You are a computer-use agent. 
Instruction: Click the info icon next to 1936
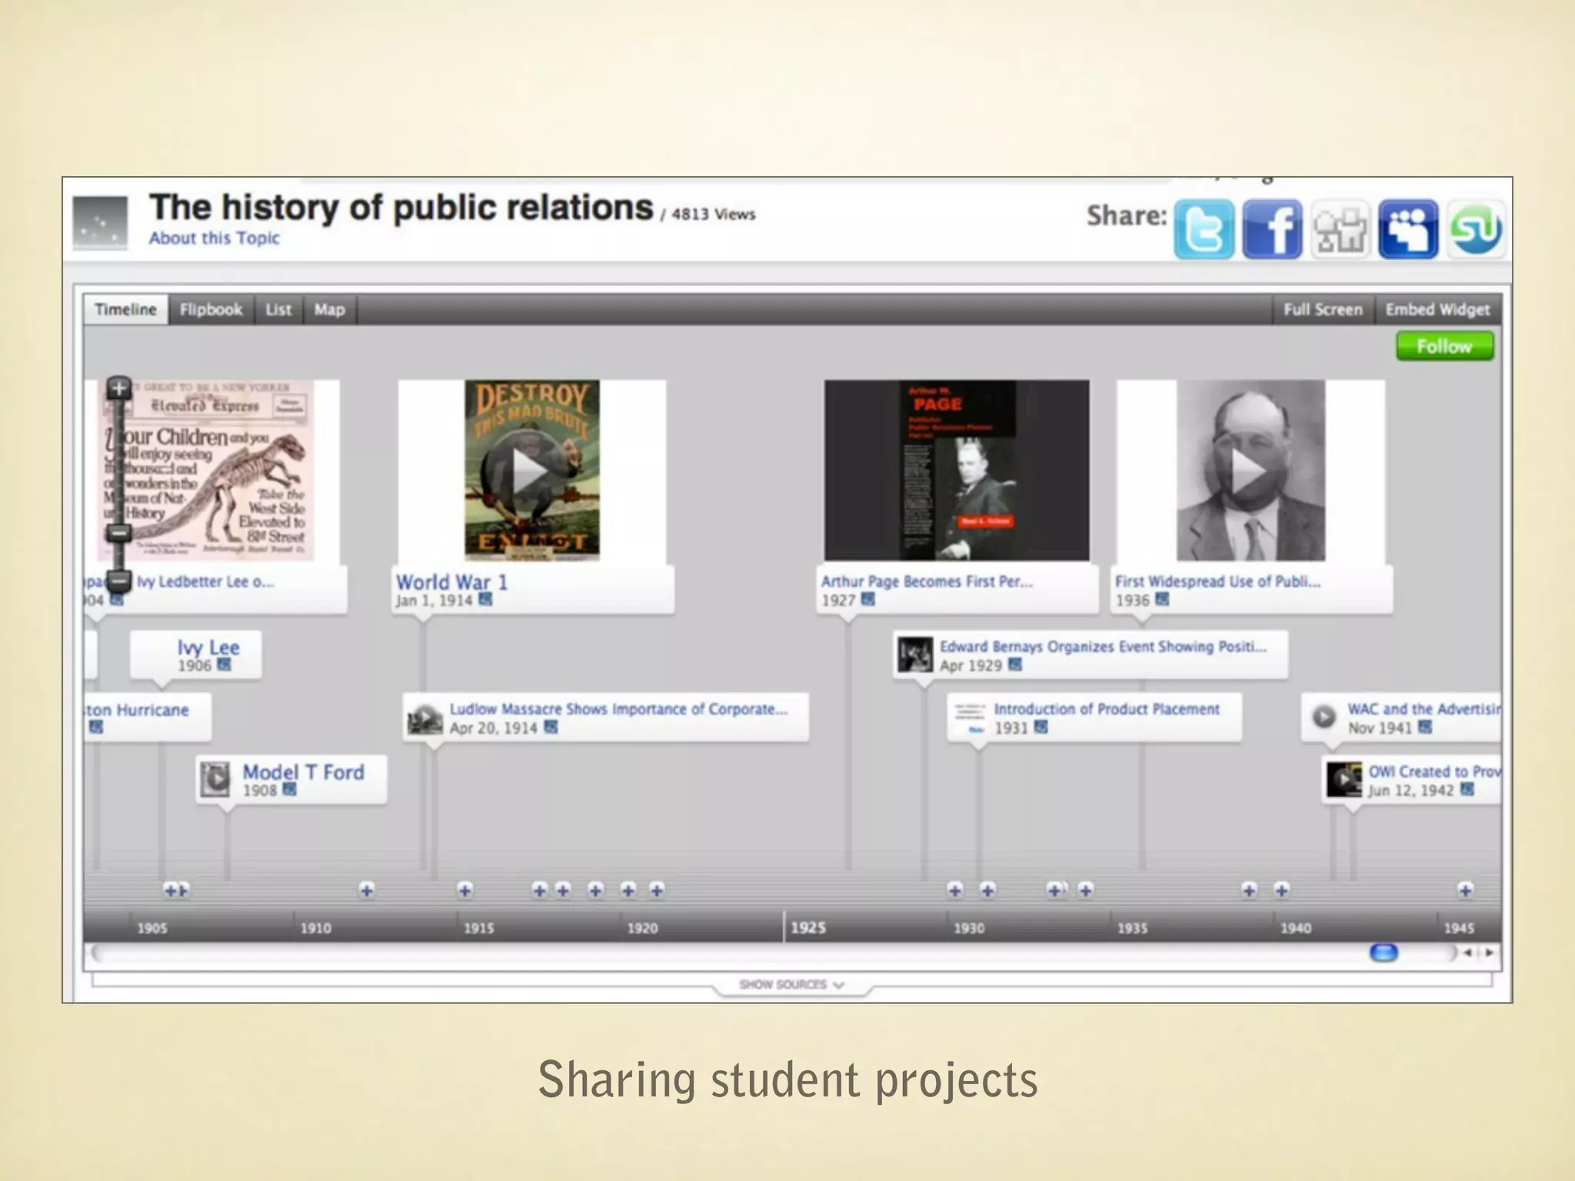coord(1162,599)
